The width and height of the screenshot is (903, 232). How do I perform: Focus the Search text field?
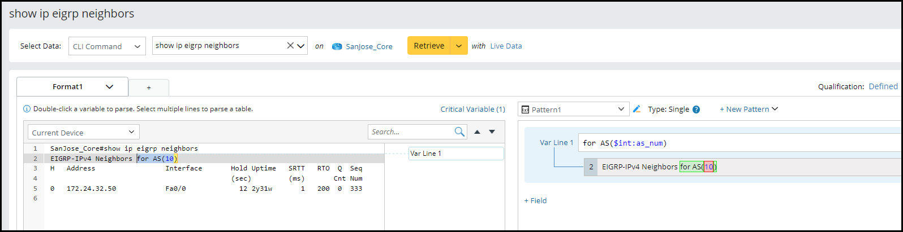click(x=411, y=132)
